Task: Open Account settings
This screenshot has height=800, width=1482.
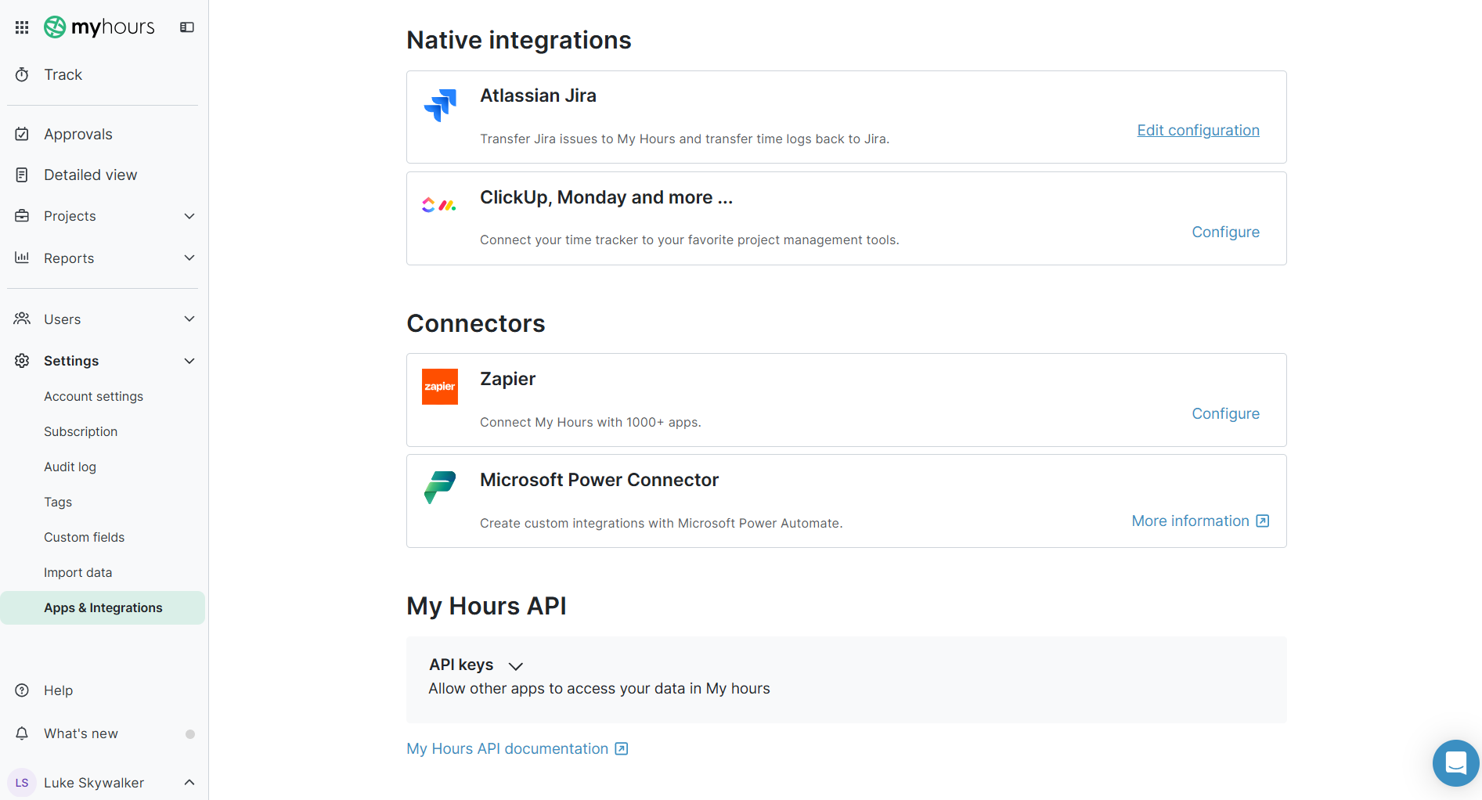Action: click(93, 396)
